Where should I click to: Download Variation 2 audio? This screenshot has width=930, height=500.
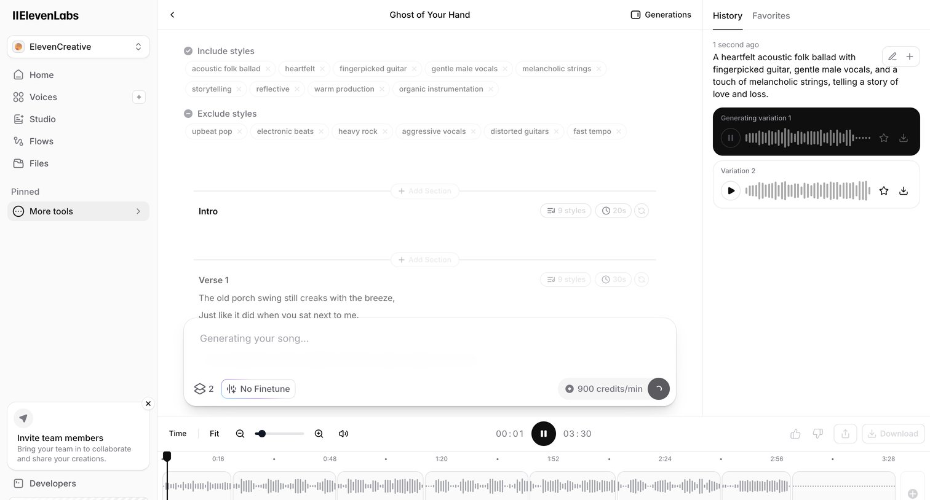click(904, 191)
